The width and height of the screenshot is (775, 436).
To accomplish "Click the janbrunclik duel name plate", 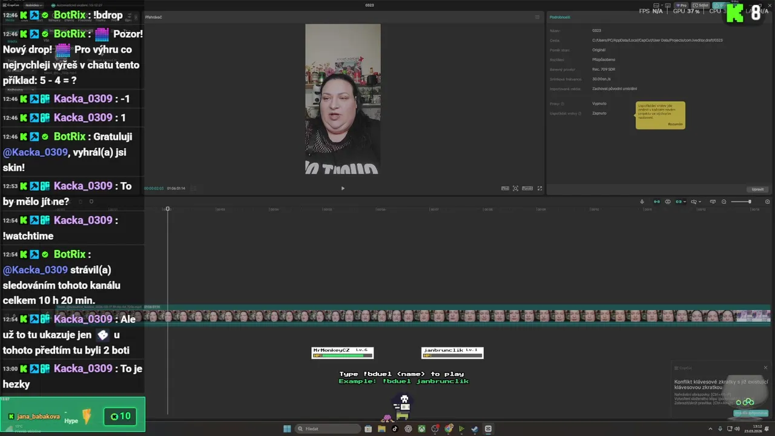I will (x=452, y=352).
